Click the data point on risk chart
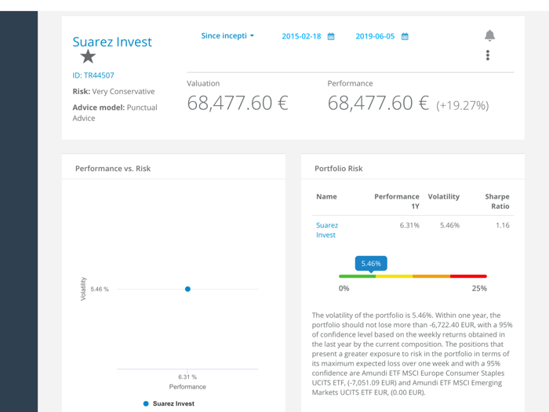 187,289
